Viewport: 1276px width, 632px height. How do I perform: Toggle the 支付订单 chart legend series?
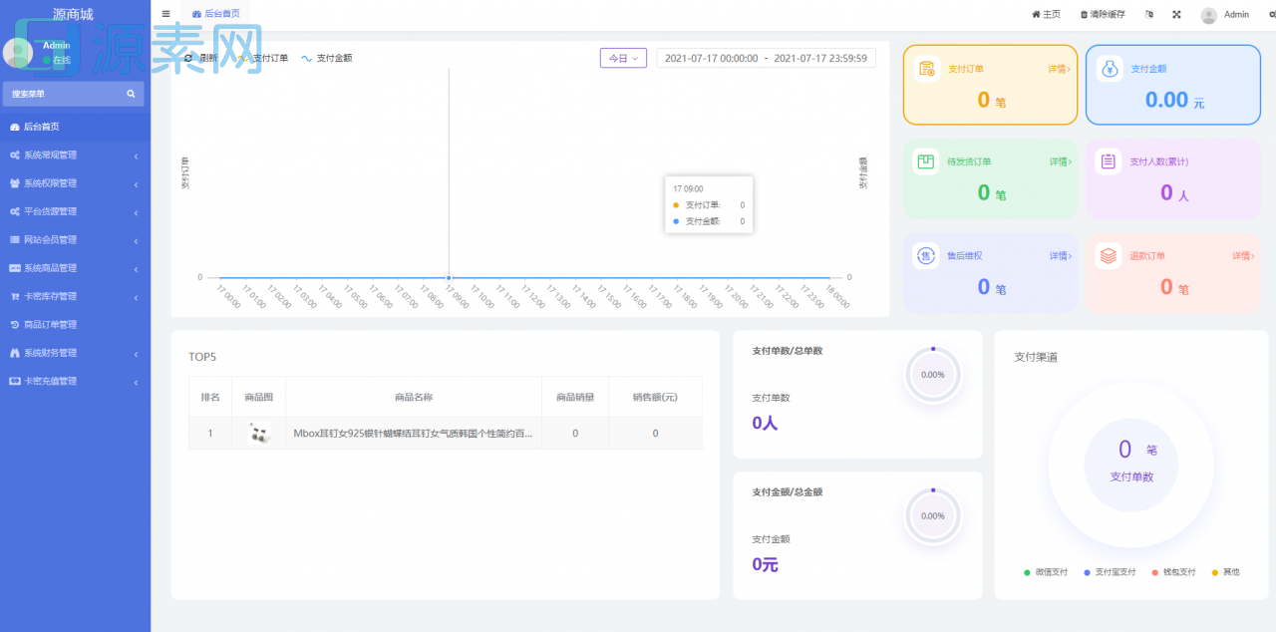click(x=263, y=58)
